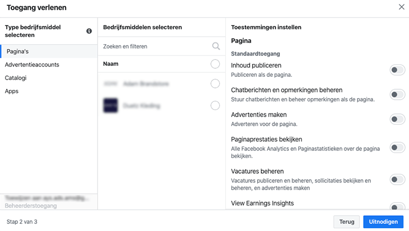Select Apps asset type

tap(11, 91)
